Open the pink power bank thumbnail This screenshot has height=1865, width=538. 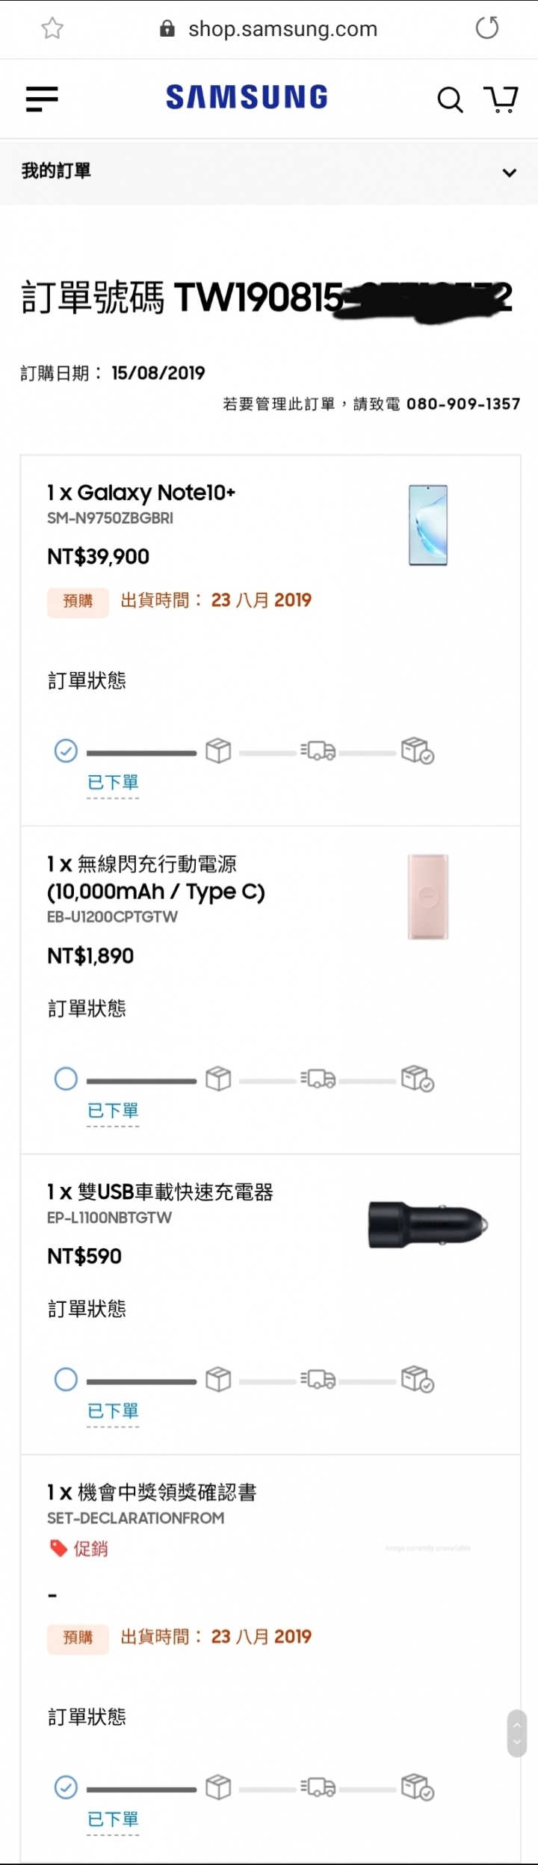tap(428, 896)
